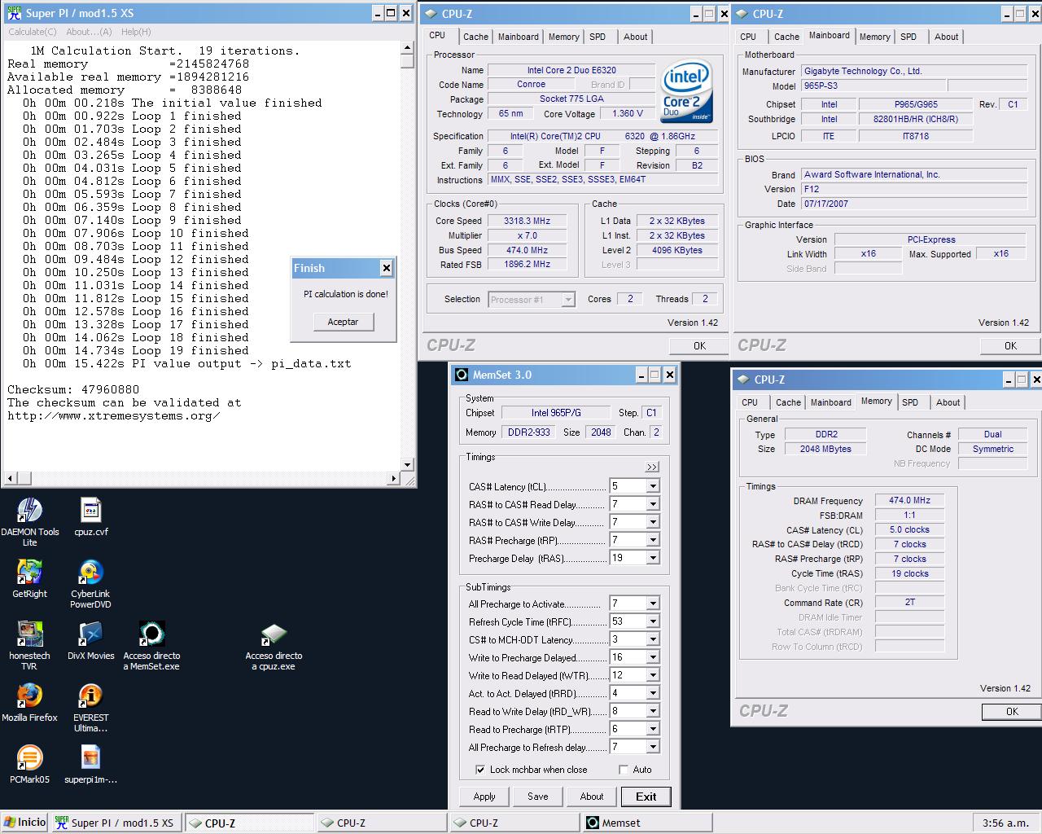Open Write to Precharge Delayed dropdown
This screenshot has width=1042, height=834.
652,657
